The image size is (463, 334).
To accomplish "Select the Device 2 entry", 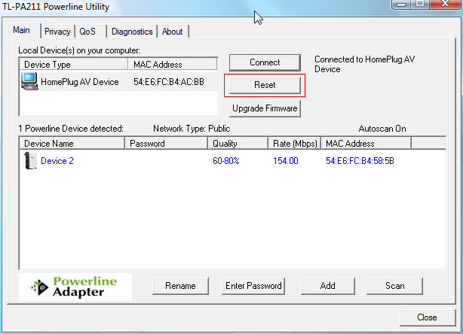I will tap(57, 161).
